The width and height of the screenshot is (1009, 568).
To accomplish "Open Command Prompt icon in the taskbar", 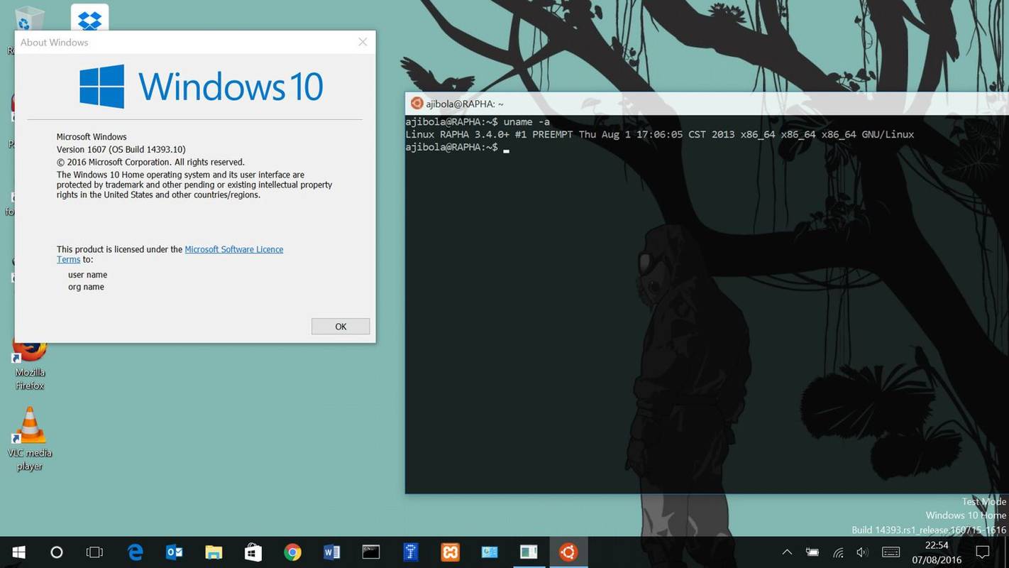I will click(x=371, y=552).
